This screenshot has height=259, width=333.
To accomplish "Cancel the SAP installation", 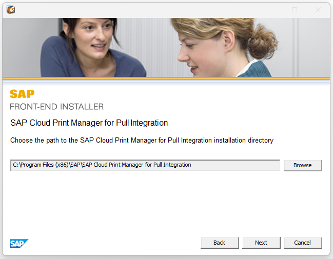I will click(303, 243).
